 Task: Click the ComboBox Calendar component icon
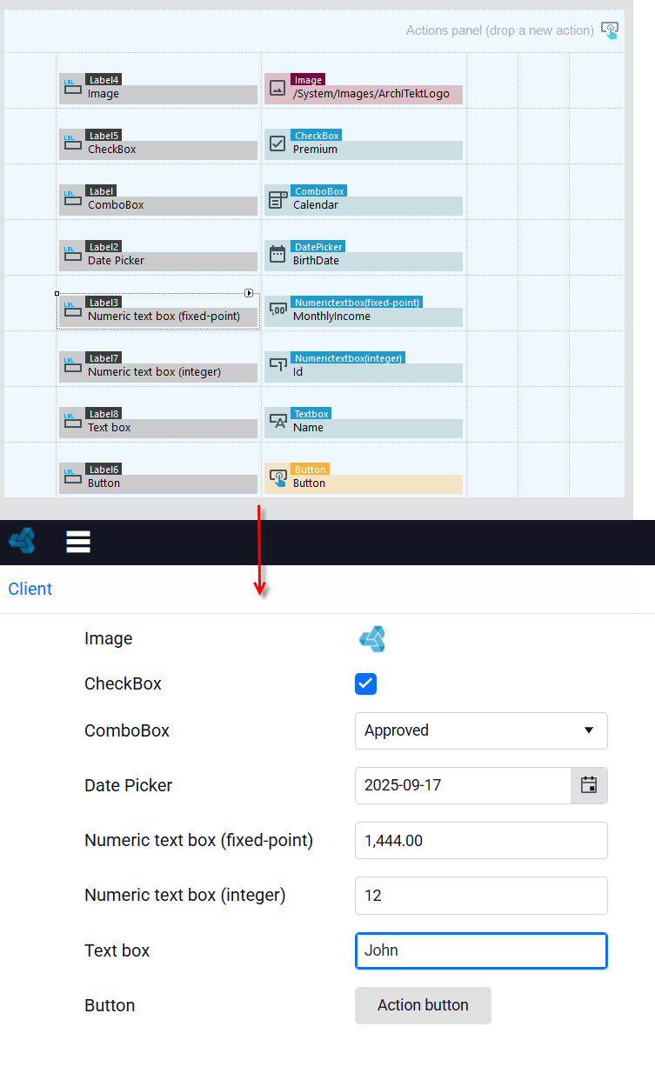277,199
